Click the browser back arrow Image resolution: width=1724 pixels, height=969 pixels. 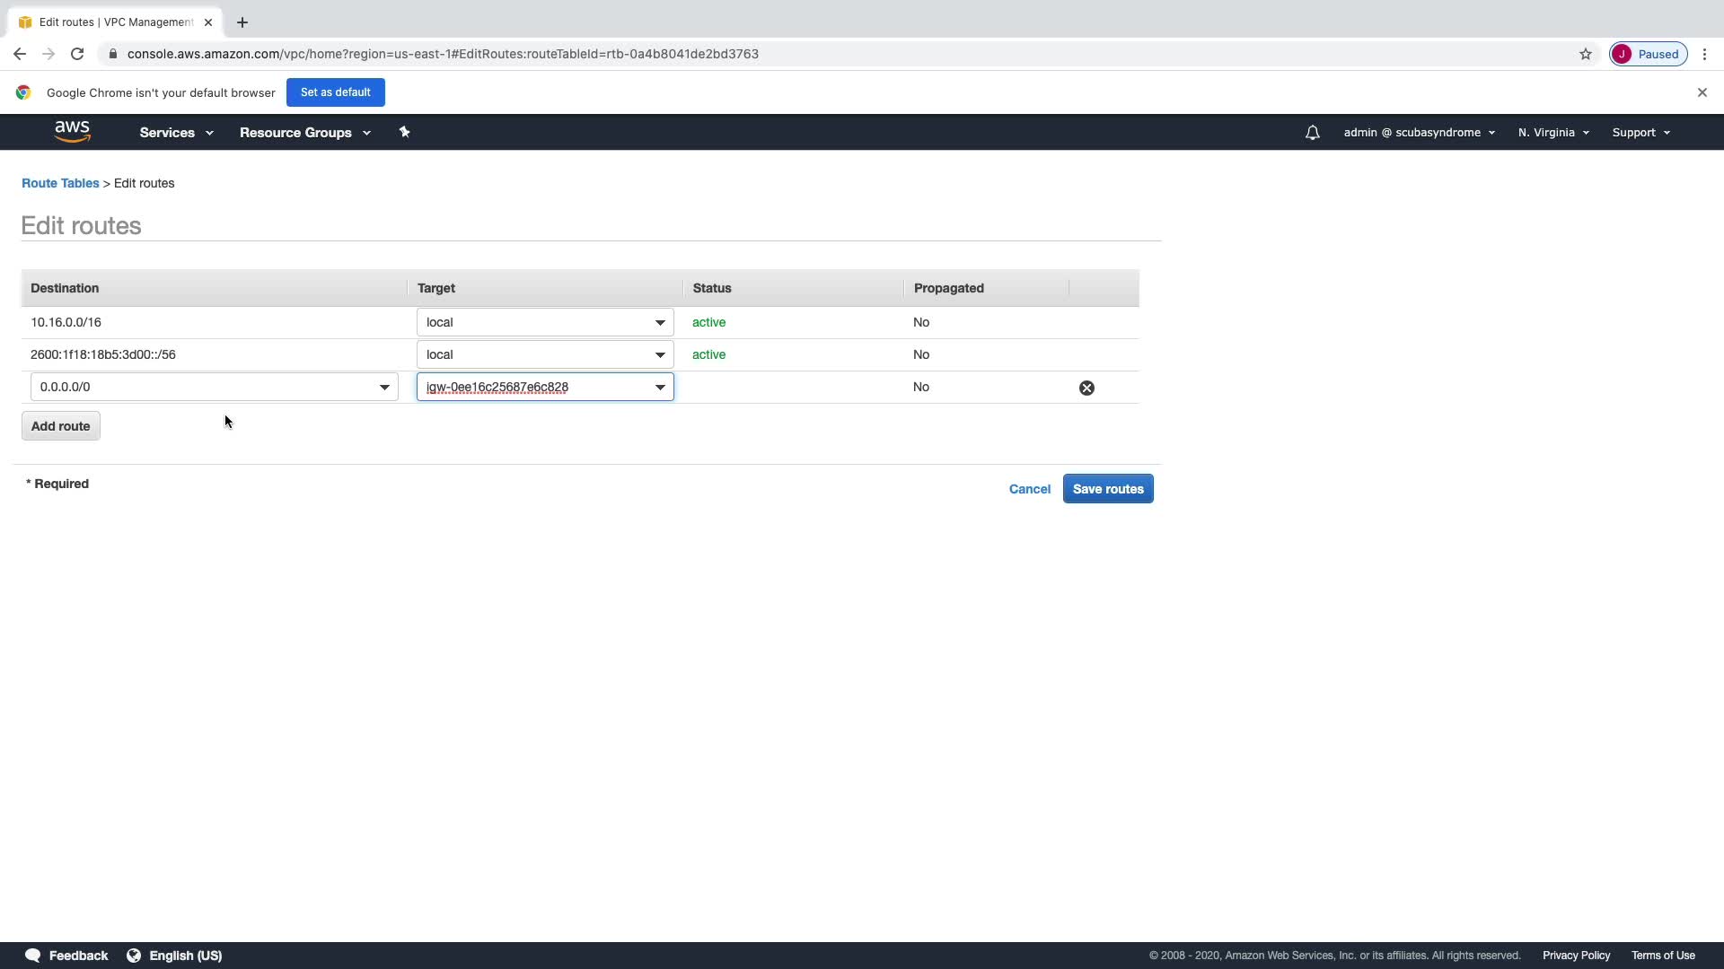pyautogui.click(x=20, y=54)
